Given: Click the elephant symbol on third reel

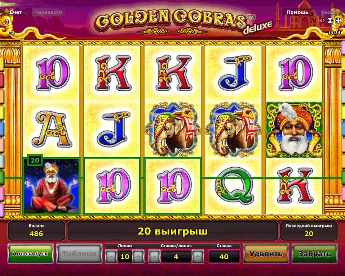Looking at the screenshot, I should (173, 130).
